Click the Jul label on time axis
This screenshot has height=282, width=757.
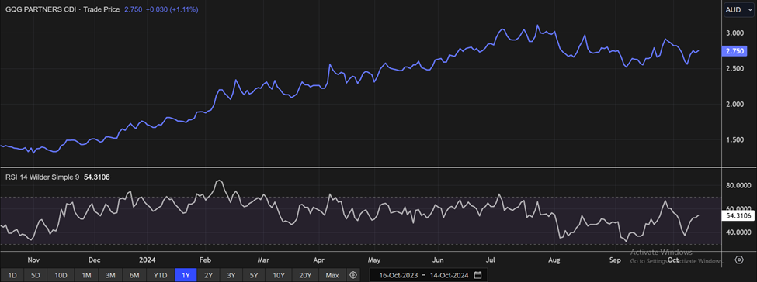(x=491, y=260)
